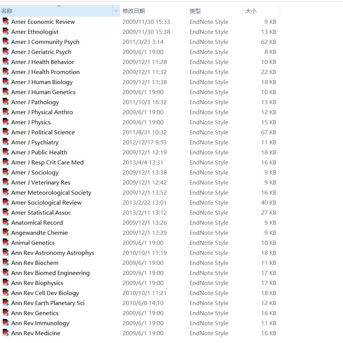
Task: Click the Amer J Public Health icon
Action: (6, 152)
